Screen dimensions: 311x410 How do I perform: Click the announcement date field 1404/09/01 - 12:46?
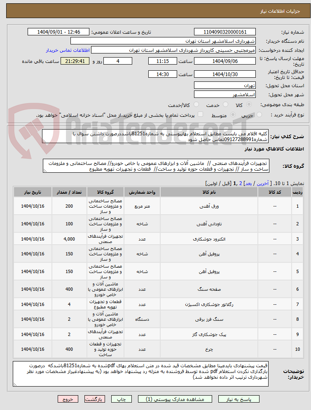[x=58, y=32]
